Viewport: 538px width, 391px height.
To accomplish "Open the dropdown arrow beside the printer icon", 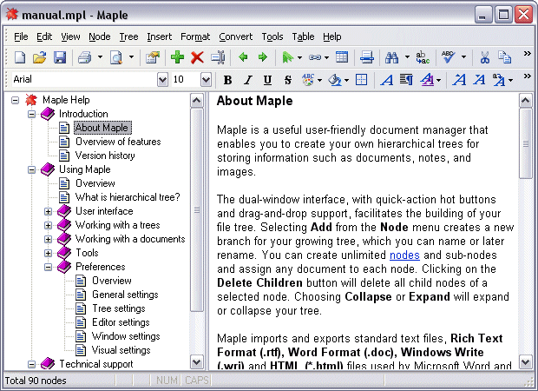I will 100,57.
